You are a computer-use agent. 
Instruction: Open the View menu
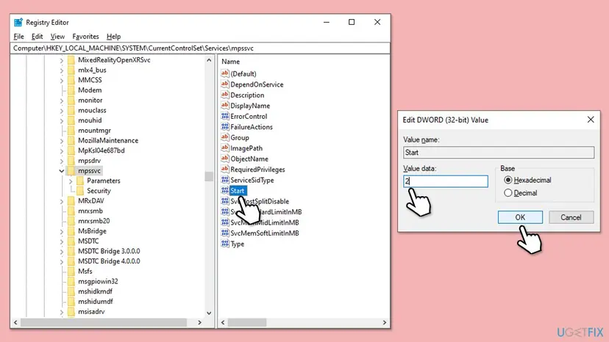57,37
